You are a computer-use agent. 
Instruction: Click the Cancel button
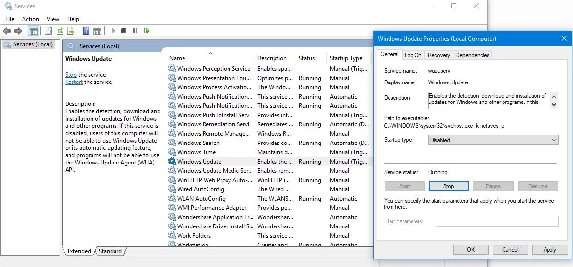tap(510, 250)
